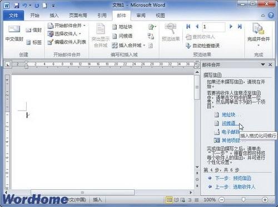278x207 pixels.
Task: Click 自动检查错误 in the ribbon
Action: (203, 46)
